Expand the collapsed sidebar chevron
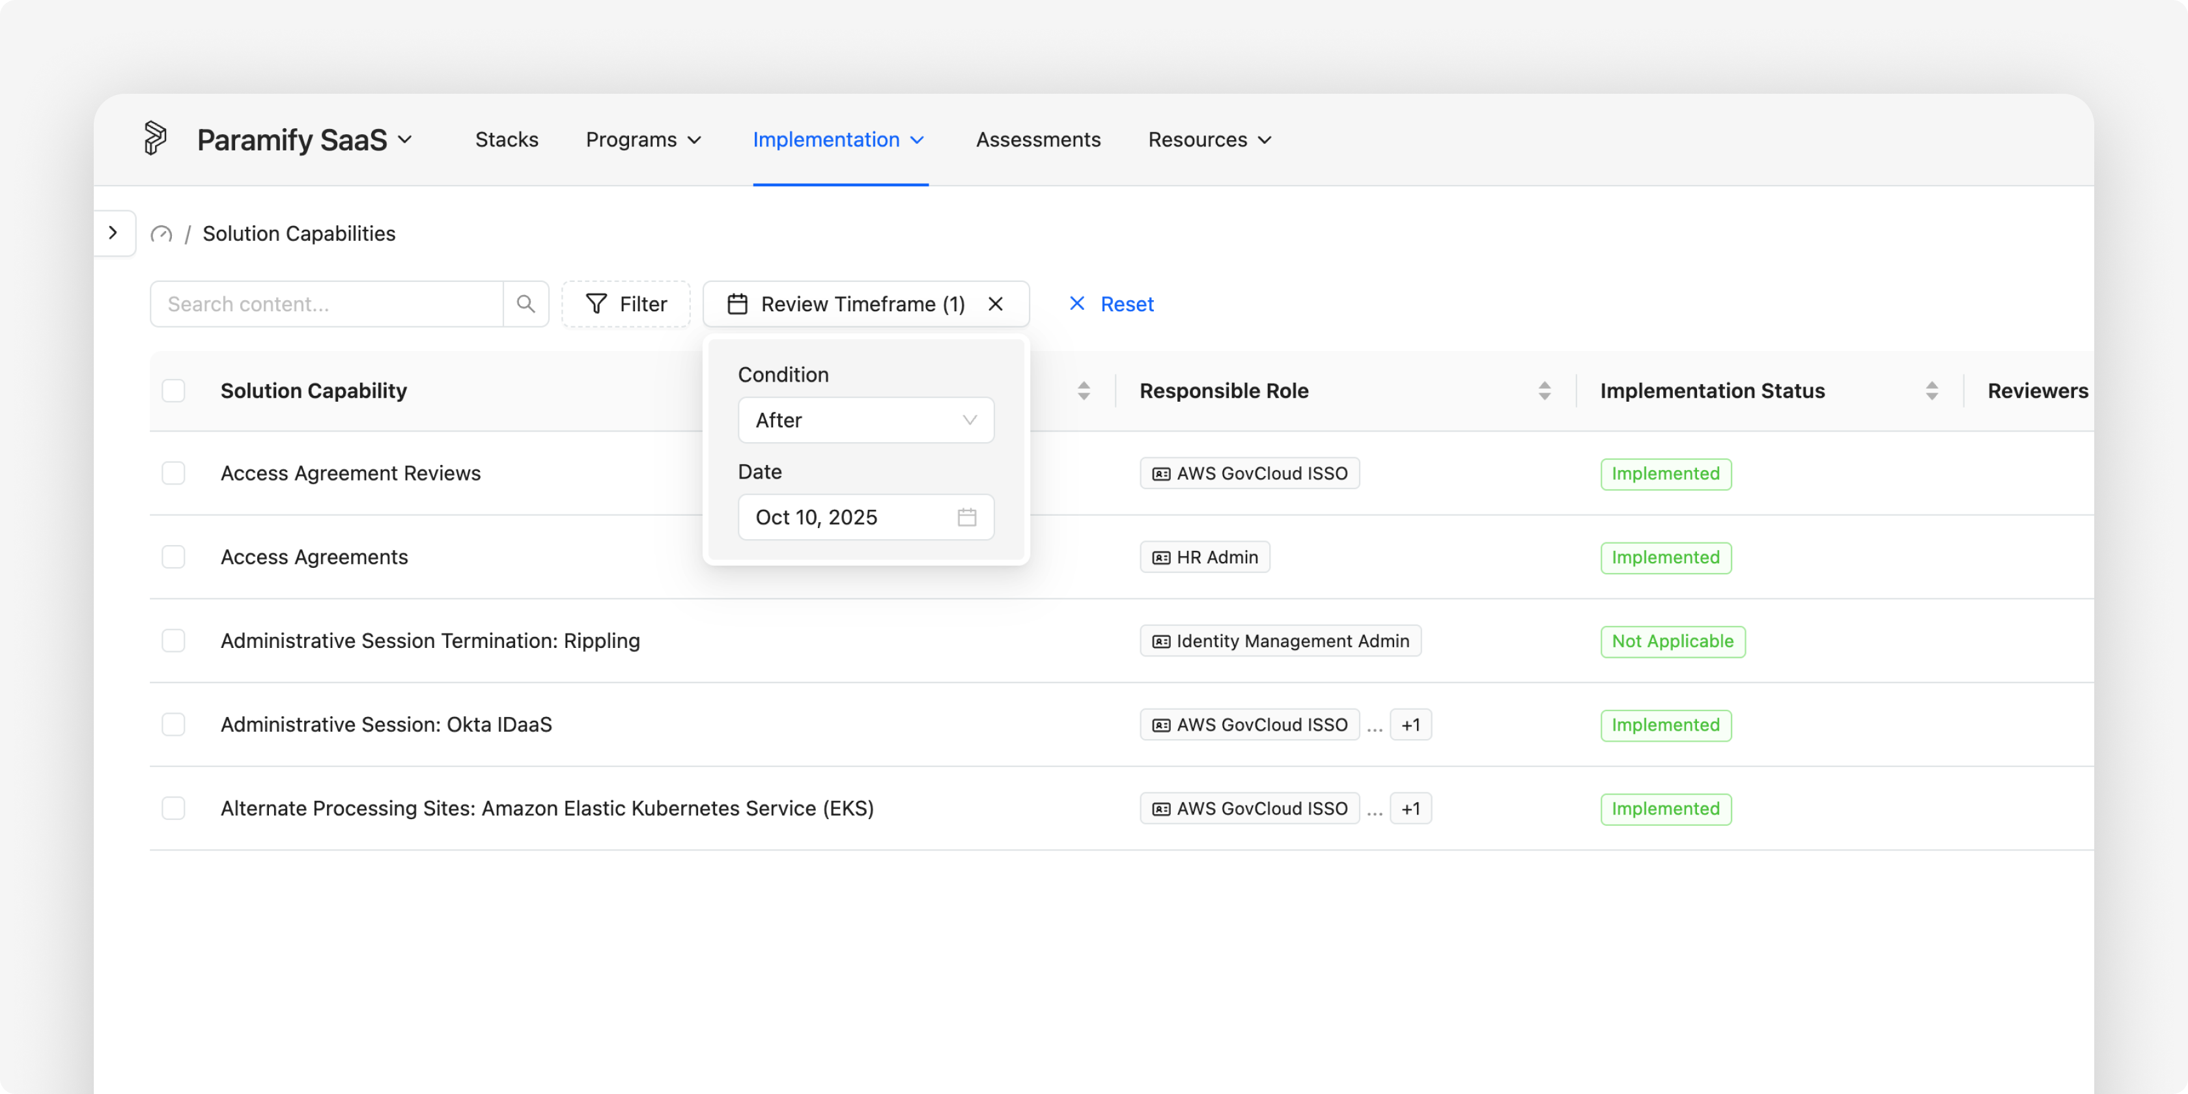This screenshot has height=1094, width=2188. pyautogui.click(x=113, y=232)
